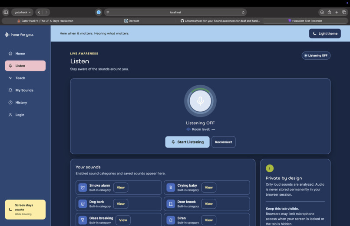Switch to HearAlert Test Recorder tab
Screen dimensions: 350x226
305,21
